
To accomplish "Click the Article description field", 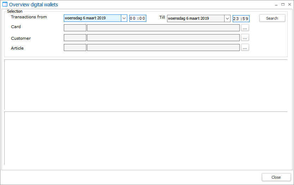I will pos(163,47).
